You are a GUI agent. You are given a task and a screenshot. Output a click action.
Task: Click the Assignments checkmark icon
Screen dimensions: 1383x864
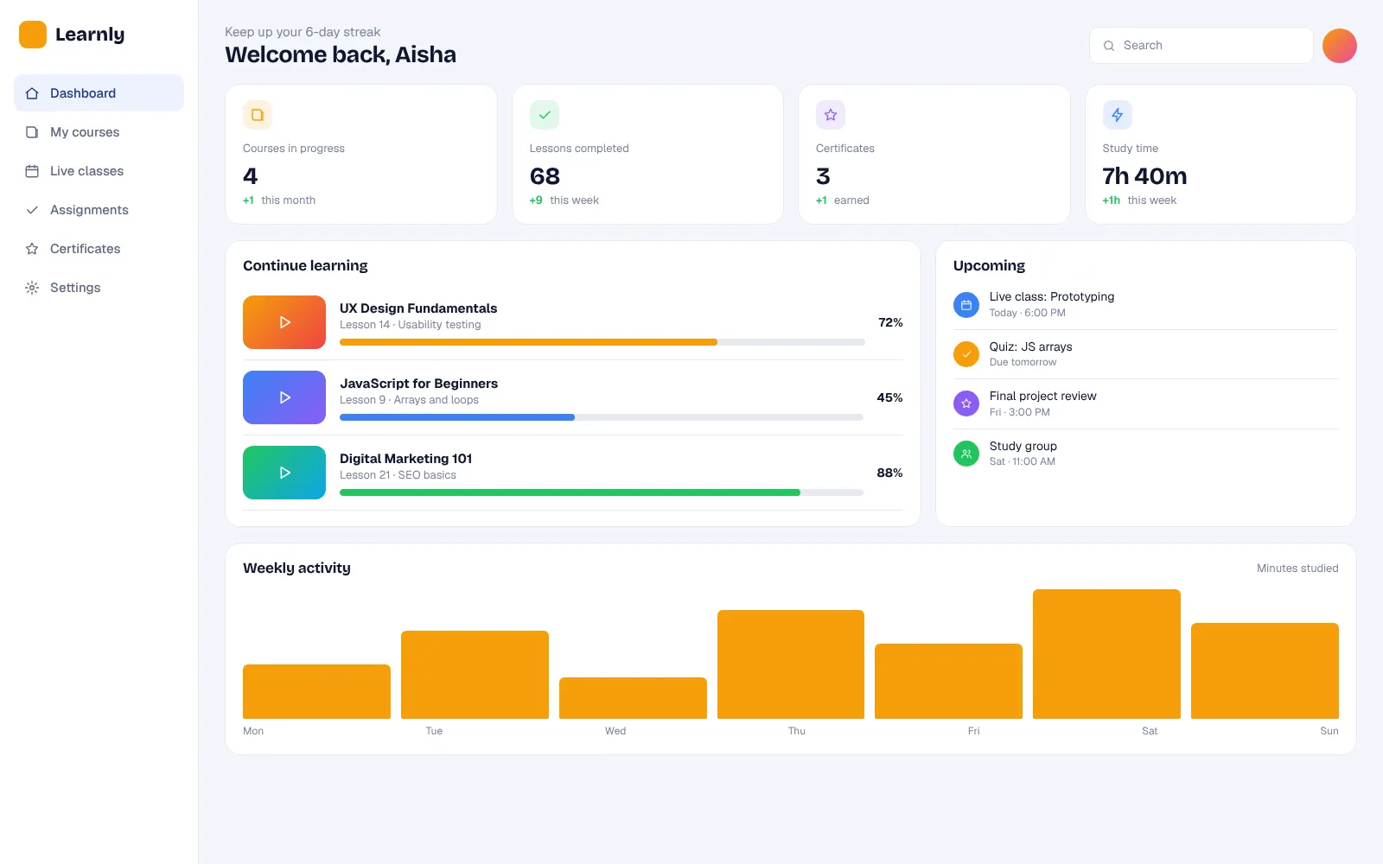32,210
